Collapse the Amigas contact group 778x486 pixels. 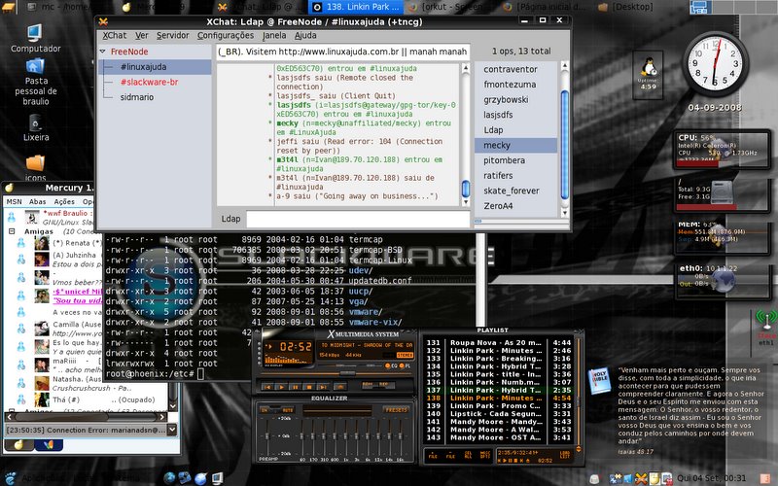click(x=12, y=231)
